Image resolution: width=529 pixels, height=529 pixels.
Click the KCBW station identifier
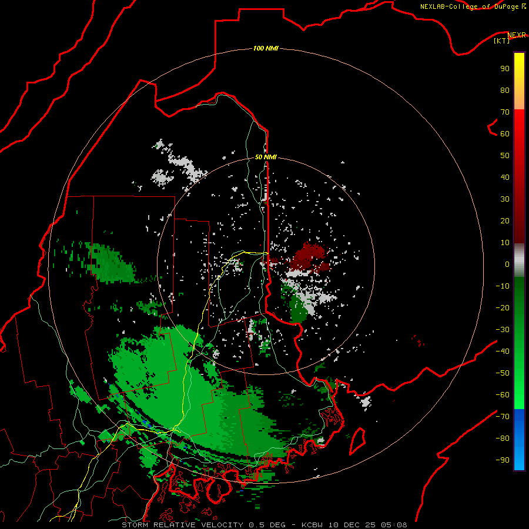point(312,525)
